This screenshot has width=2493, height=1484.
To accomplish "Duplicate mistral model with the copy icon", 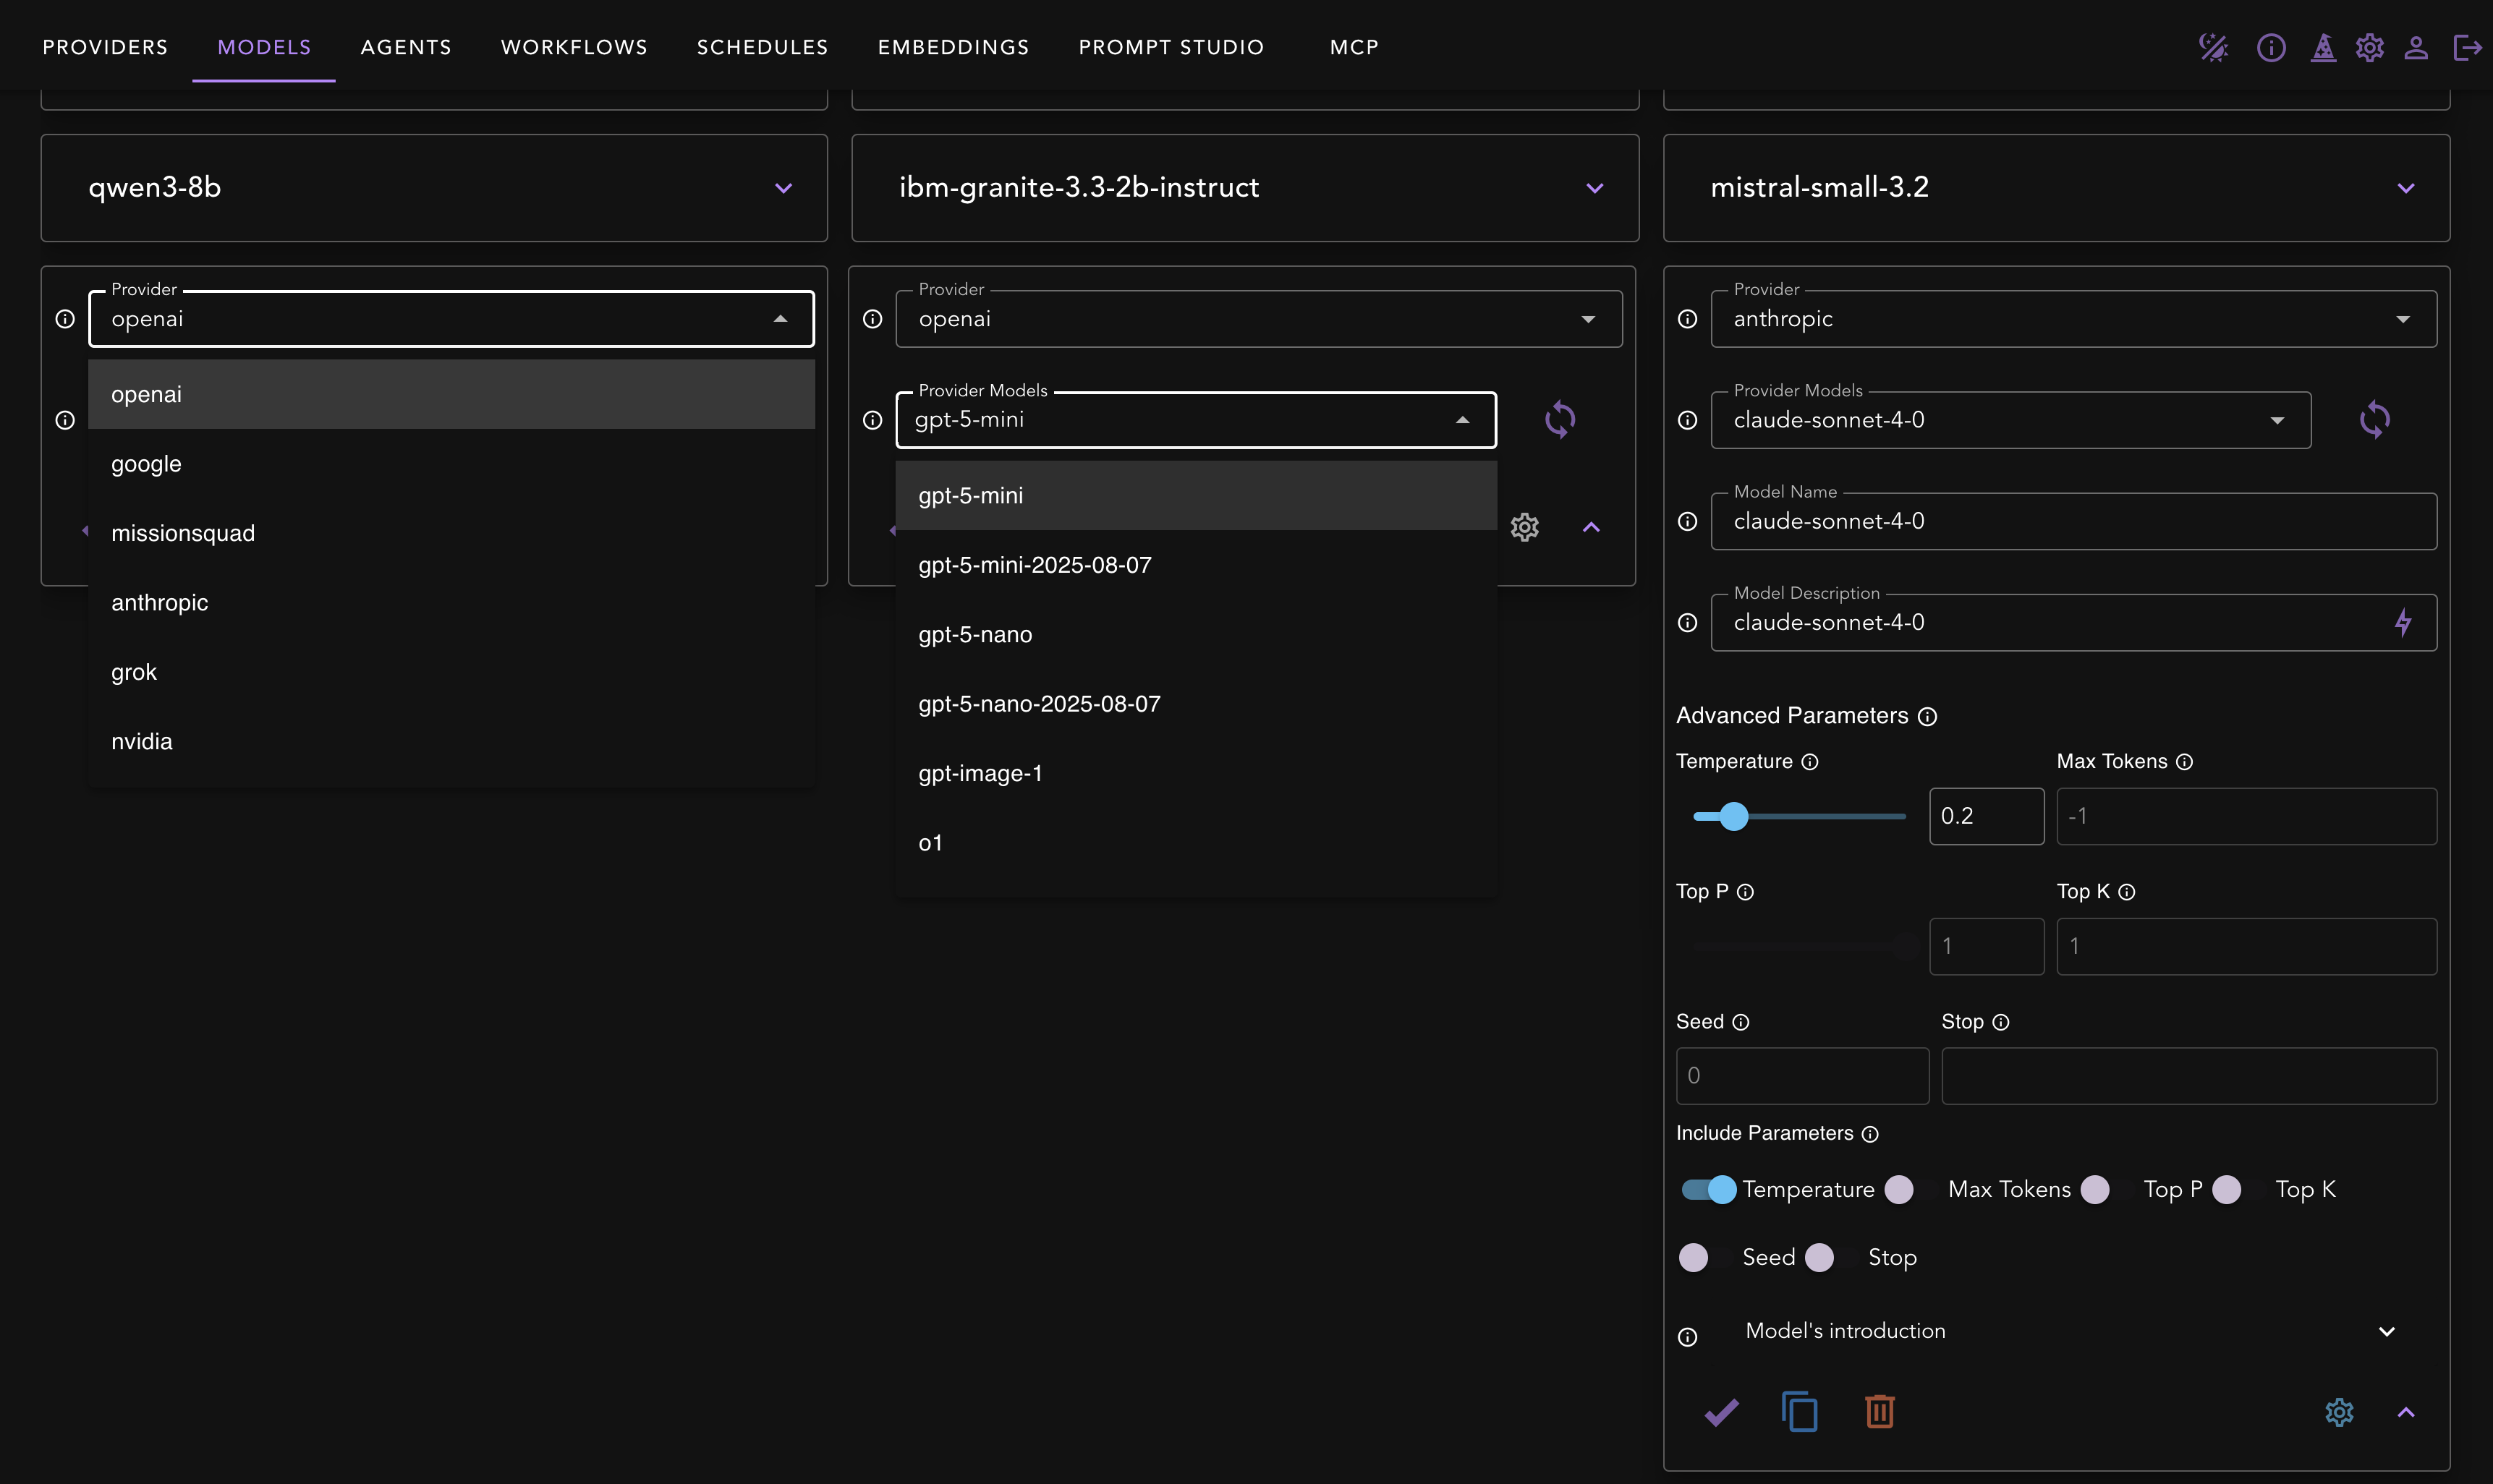I will [x=1800, y=1412].
